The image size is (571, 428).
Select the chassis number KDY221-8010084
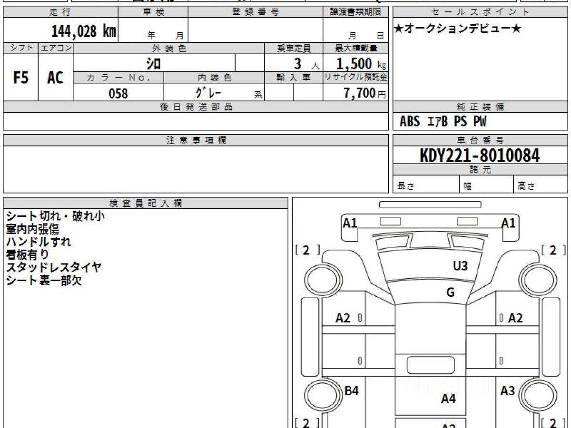pos(480,156)
